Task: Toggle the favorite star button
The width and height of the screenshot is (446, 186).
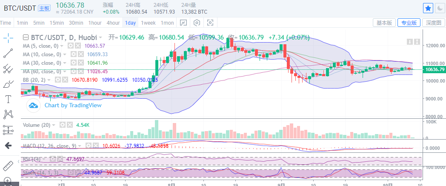Action: point(428,9)
